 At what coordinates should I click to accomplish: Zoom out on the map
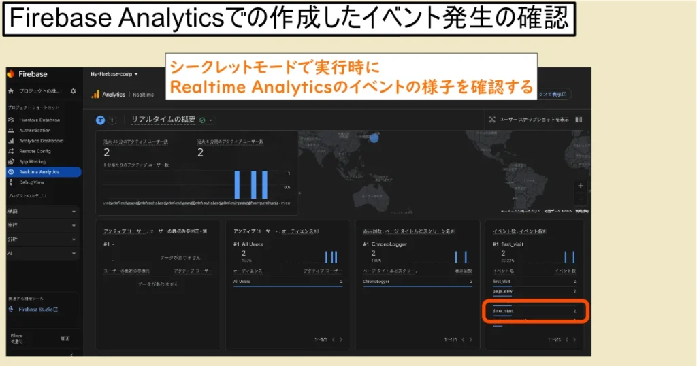[580, 199]
